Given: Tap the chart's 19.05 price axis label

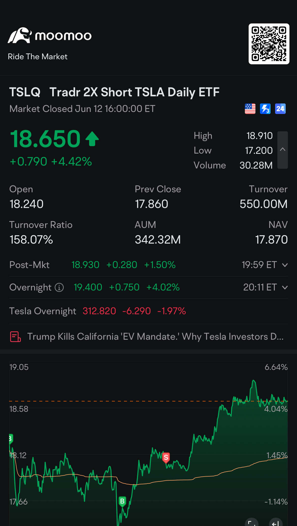Looking at the screenshot, I should coord(19,367).
